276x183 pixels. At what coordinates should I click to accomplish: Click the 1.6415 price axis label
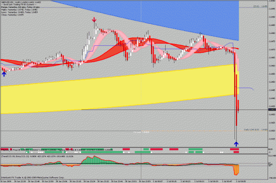pos(272,139)
